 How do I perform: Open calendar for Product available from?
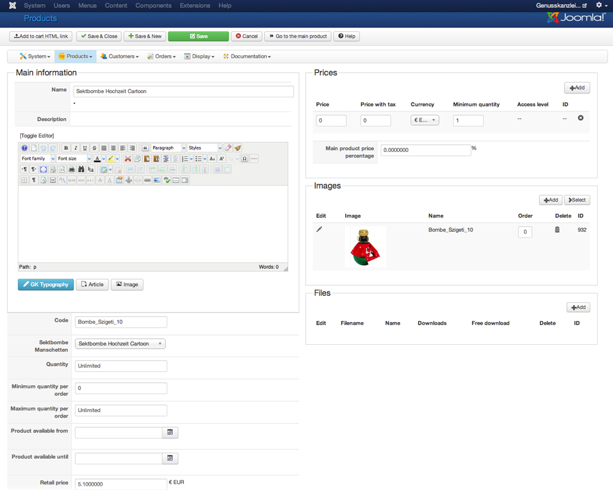pos(170,432)
